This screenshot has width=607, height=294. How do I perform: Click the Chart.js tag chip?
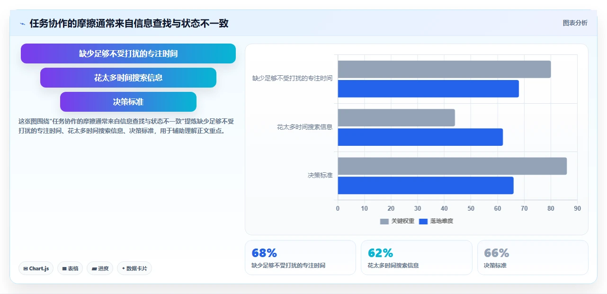coord(36,268)
